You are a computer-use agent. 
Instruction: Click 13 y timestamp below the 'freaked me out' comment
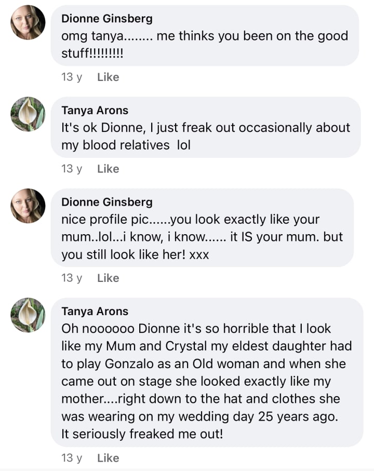[x=72, y=458]
